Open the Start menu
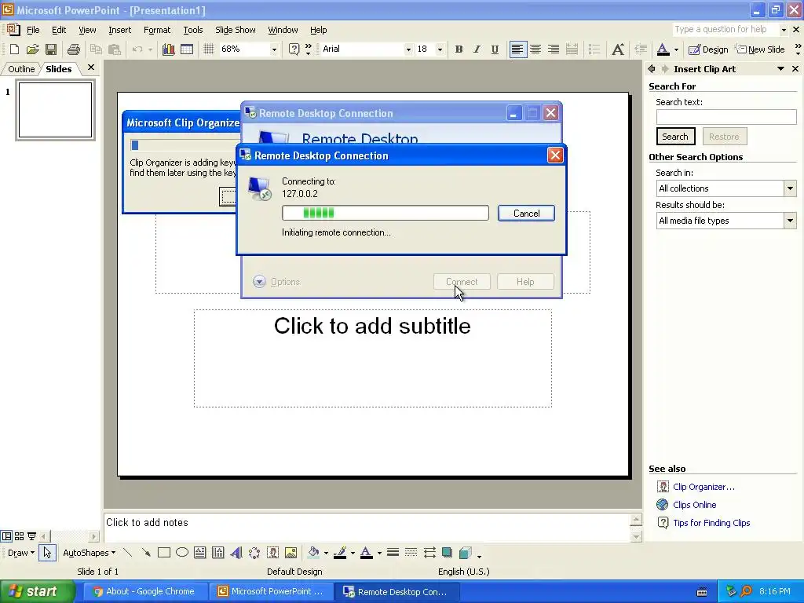The image size is (804, 603). pyautogui.click(x=37, y=592)
